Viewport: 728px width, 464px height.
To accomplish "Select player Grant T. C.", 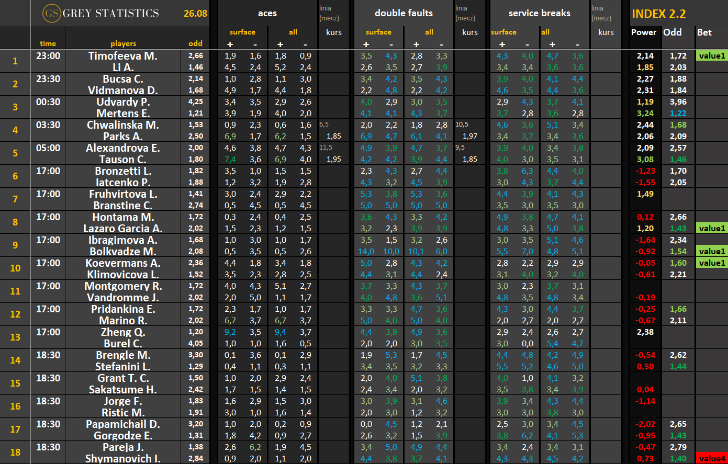I will tap(123, 378).
